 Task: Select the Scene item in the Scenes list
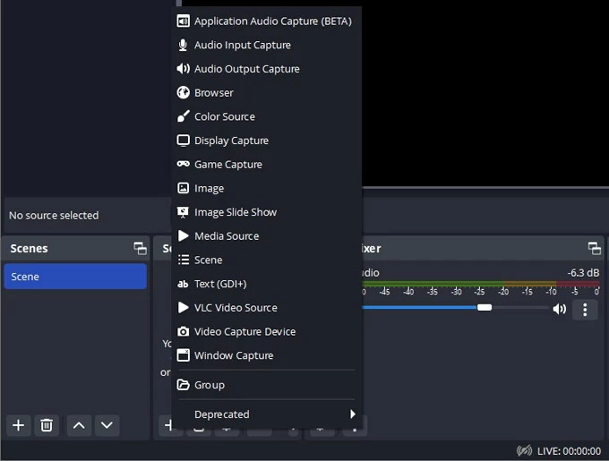[x=75, y=277]
